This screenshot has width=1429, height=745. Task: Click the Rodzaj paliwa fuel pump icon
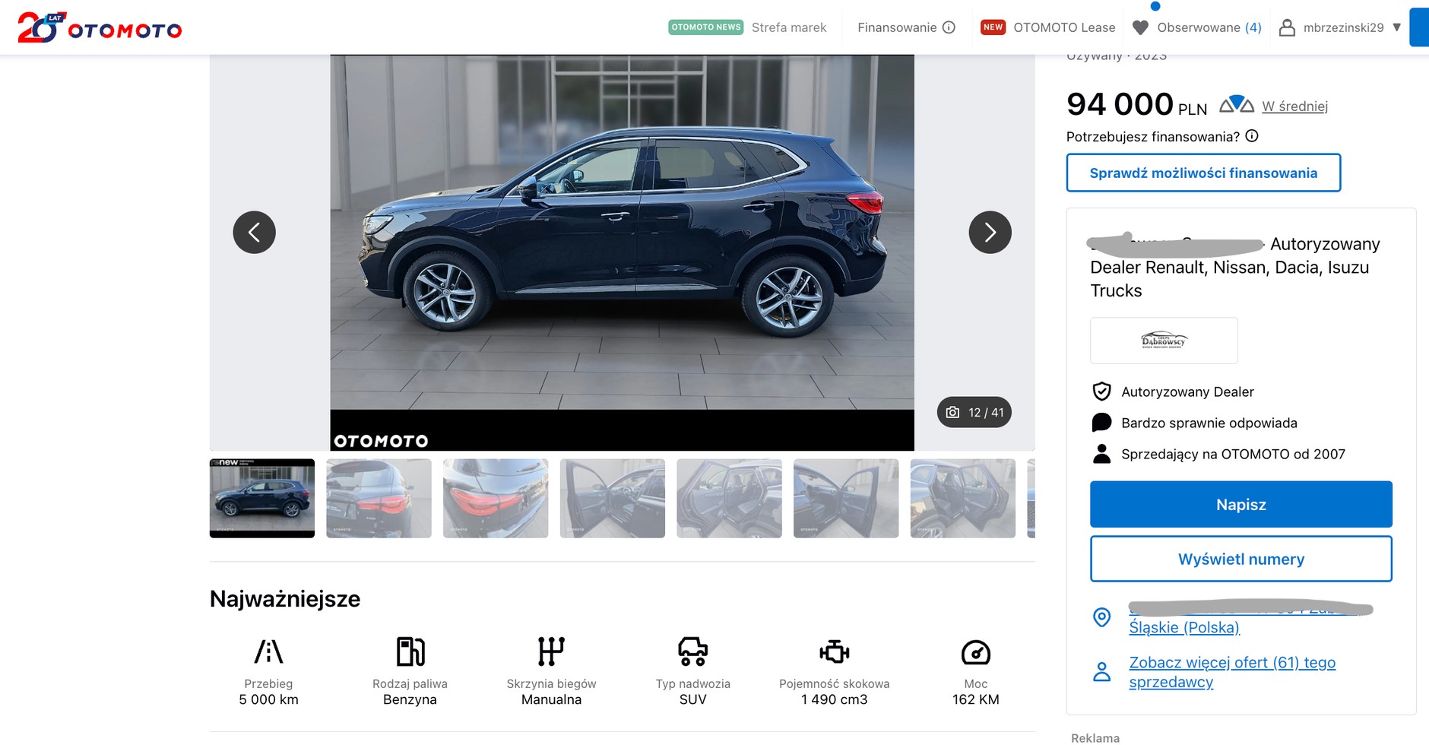pos(410,651)
